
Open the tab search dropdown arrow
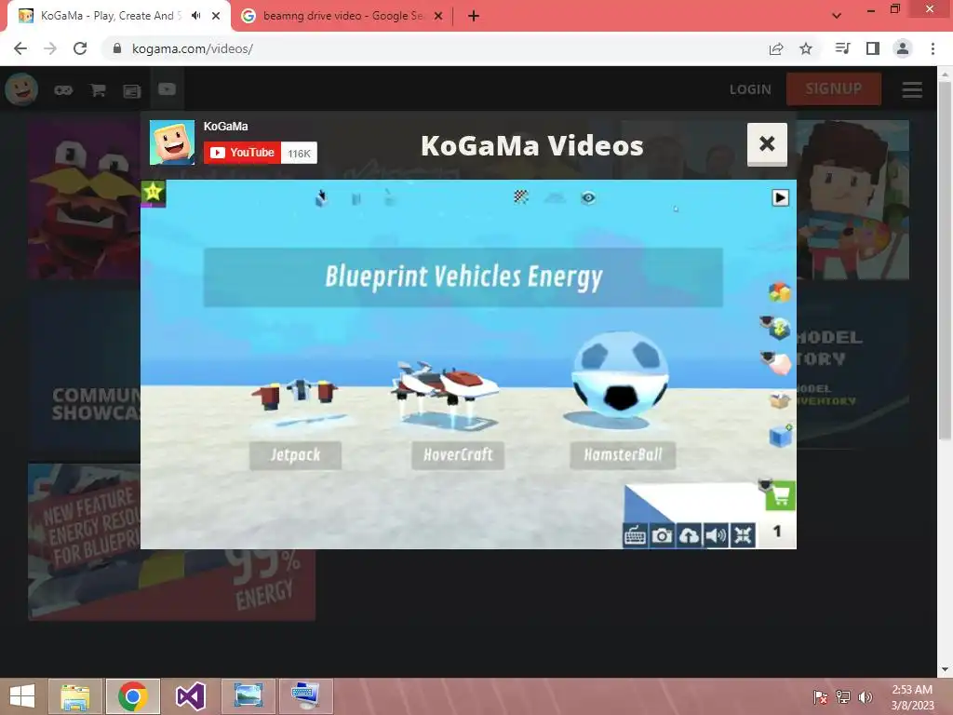pyautogui.click(x=837, y=16)
